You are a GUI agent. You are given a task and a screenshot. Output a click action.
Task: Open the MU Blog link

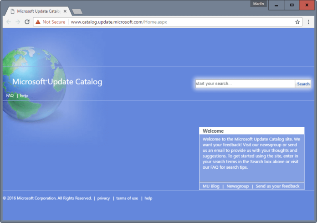click(211, 186)
